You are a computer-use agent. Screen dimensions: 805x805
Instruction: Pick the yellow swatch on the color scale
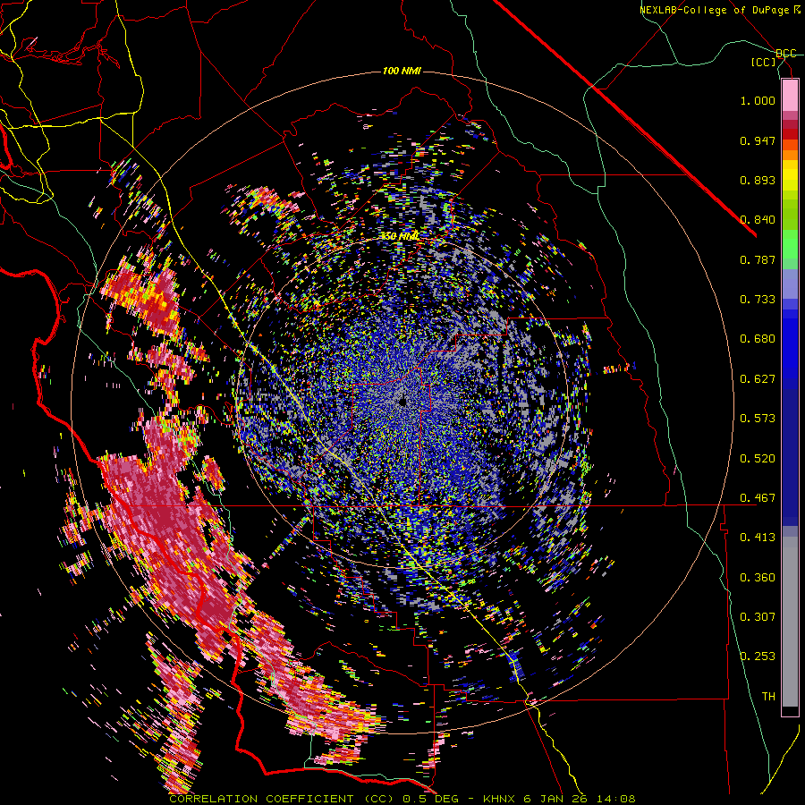point(790,175)
